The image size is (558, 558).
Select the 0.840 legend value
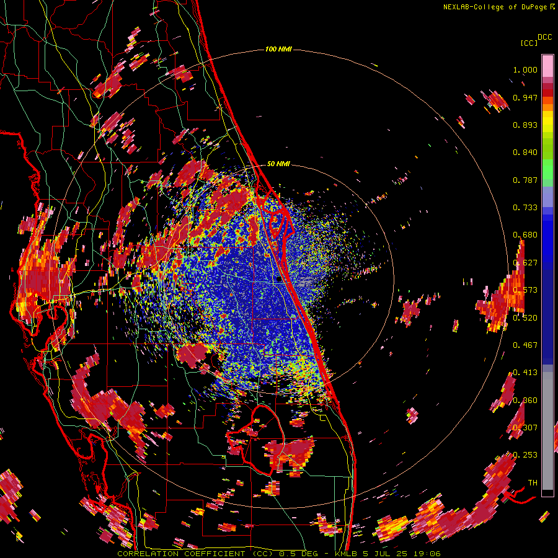tap(525, 153)
